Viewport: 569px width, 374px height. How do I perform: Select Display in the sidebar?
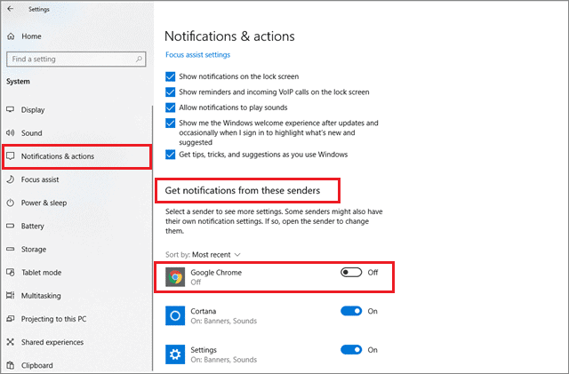[x=33, y=110]
